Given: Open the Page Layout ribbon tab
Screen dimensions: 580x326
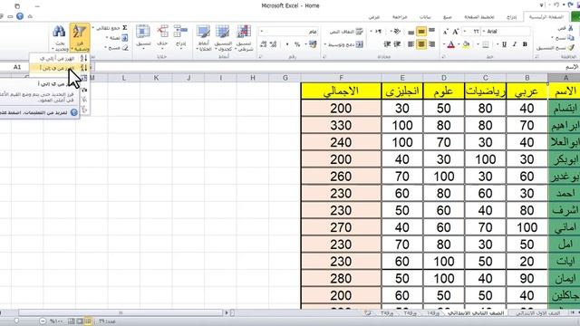Looking at the screenshot, I should [479, 17].
